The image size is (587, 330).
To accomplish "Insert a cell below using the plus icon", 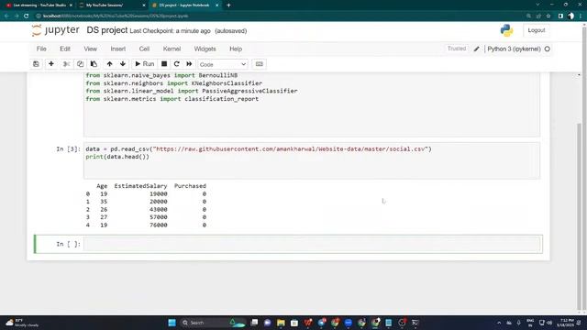I will point(51,64).
